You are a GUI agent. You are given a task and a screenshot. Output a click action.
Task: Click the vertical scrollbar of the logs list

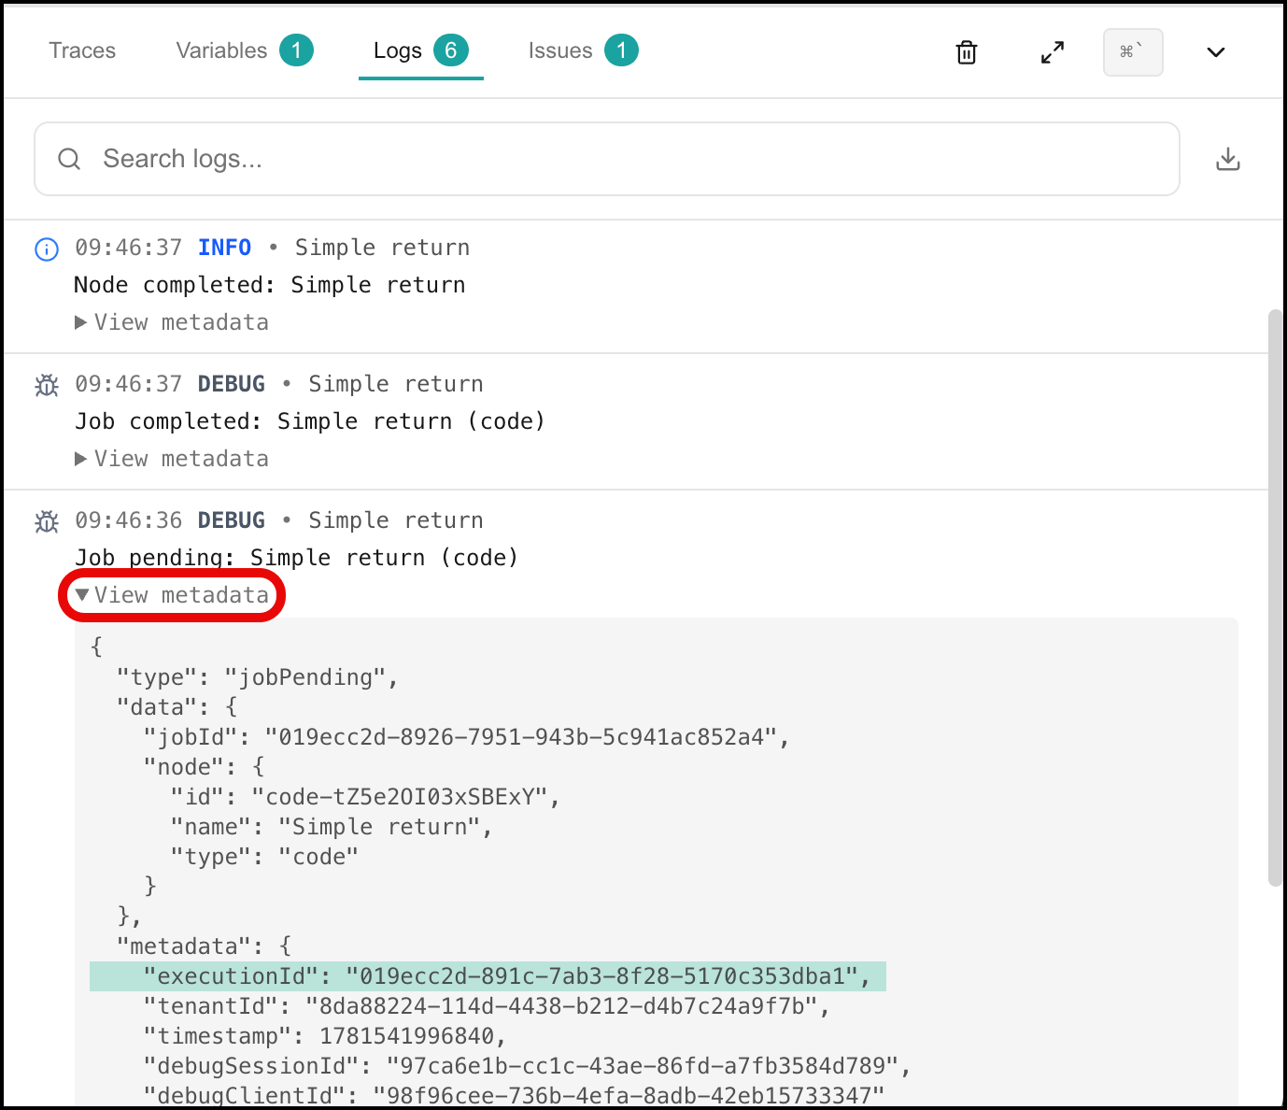1276,598
